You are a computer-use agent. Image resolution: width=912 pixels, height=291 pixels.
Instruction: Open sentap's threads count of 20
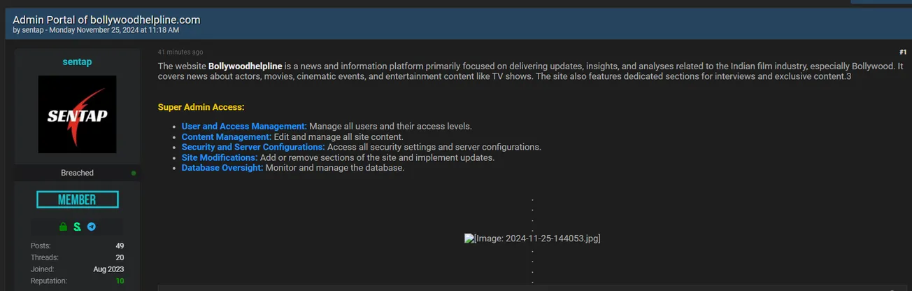120,257
